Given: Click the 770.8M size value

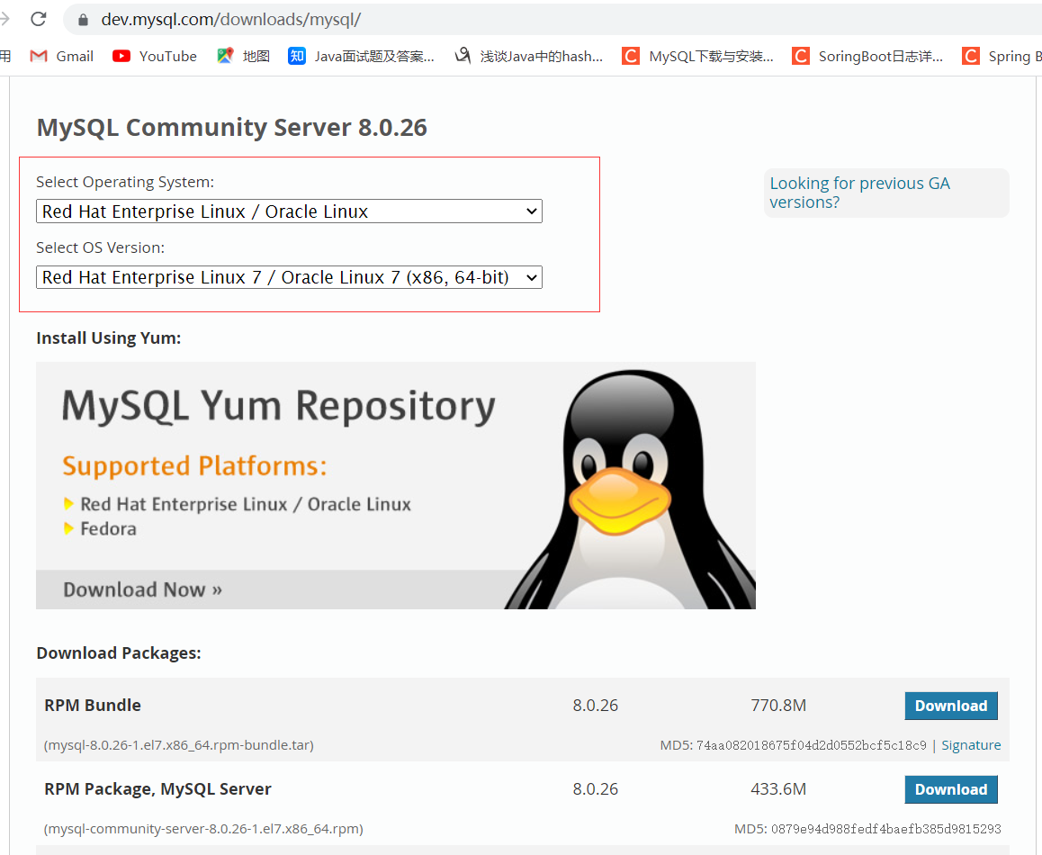Looking at the screenshot, I should pyautogui.click(x=778, y=706).
